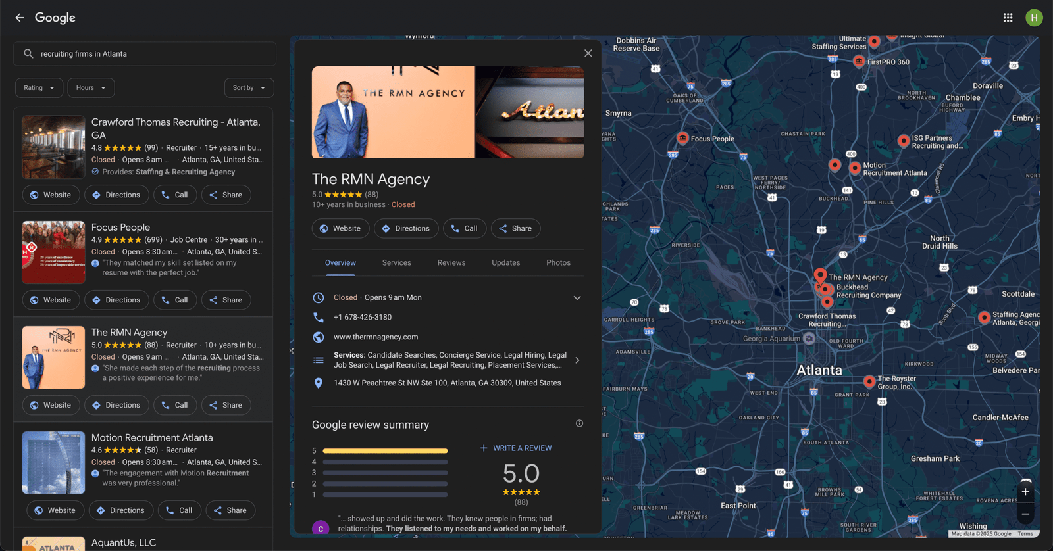Image resolution: width=1053 pixels, height=551 pixels.
Task: Click the address 1430 W Peachtree St
Action: [448, 383]
